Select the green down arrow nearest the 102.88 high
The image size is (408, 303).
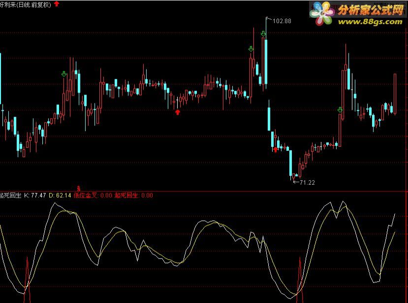tap(263, 34)
